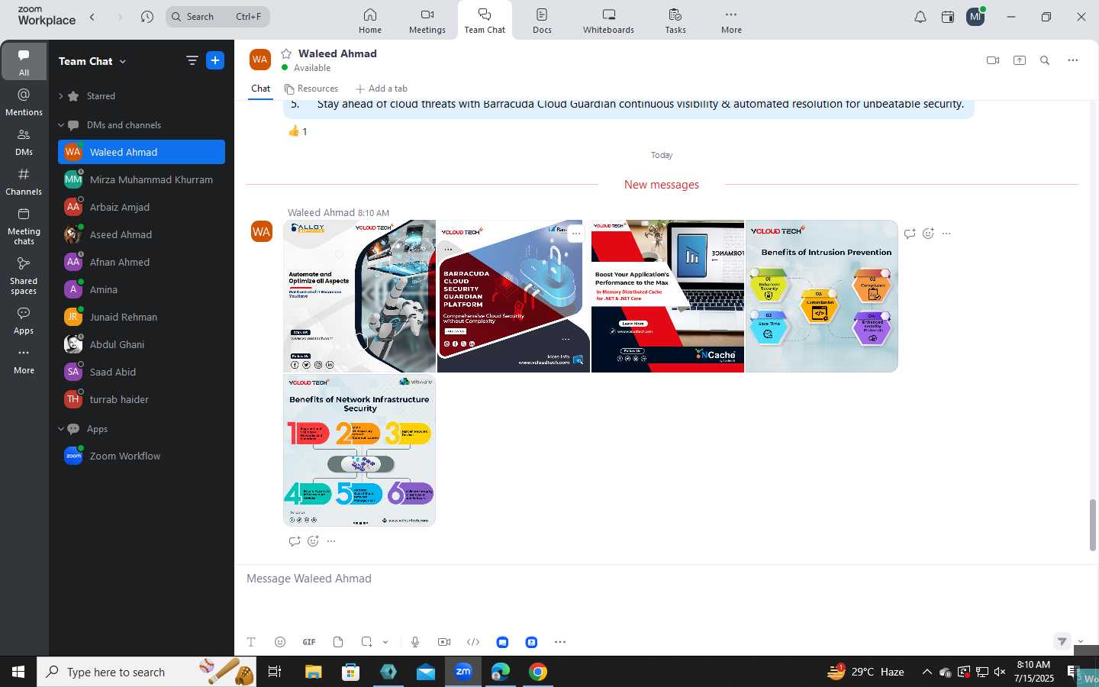Image resolution: width=1099 pixels, height=687 pixels.
Task: Record an audio message
Action: point(415,642)
